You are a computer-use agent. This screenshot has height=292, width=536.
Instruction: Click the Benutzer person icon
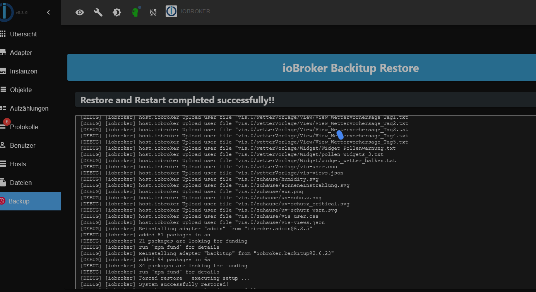(2, 145)
